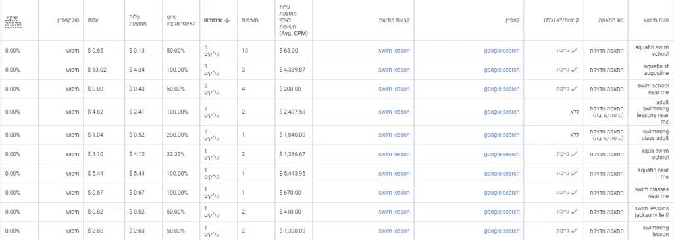Click green check mark in aquafin near me row

coord(574,174)
